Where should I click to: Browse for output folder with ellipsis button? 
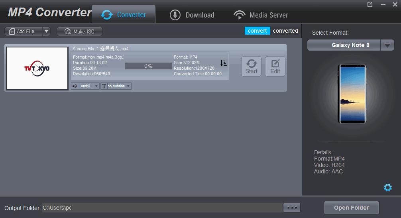click(292, 208)
